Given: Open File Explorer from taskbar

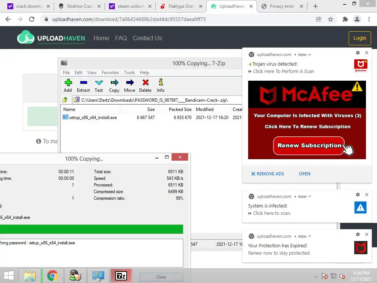Looking at the screenshot, I should (x=30, y=276).
